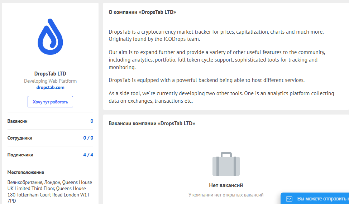Click 'У компании нет открытых вакансий' text
This screenshot has height=204, width=349.
point(226,195)
